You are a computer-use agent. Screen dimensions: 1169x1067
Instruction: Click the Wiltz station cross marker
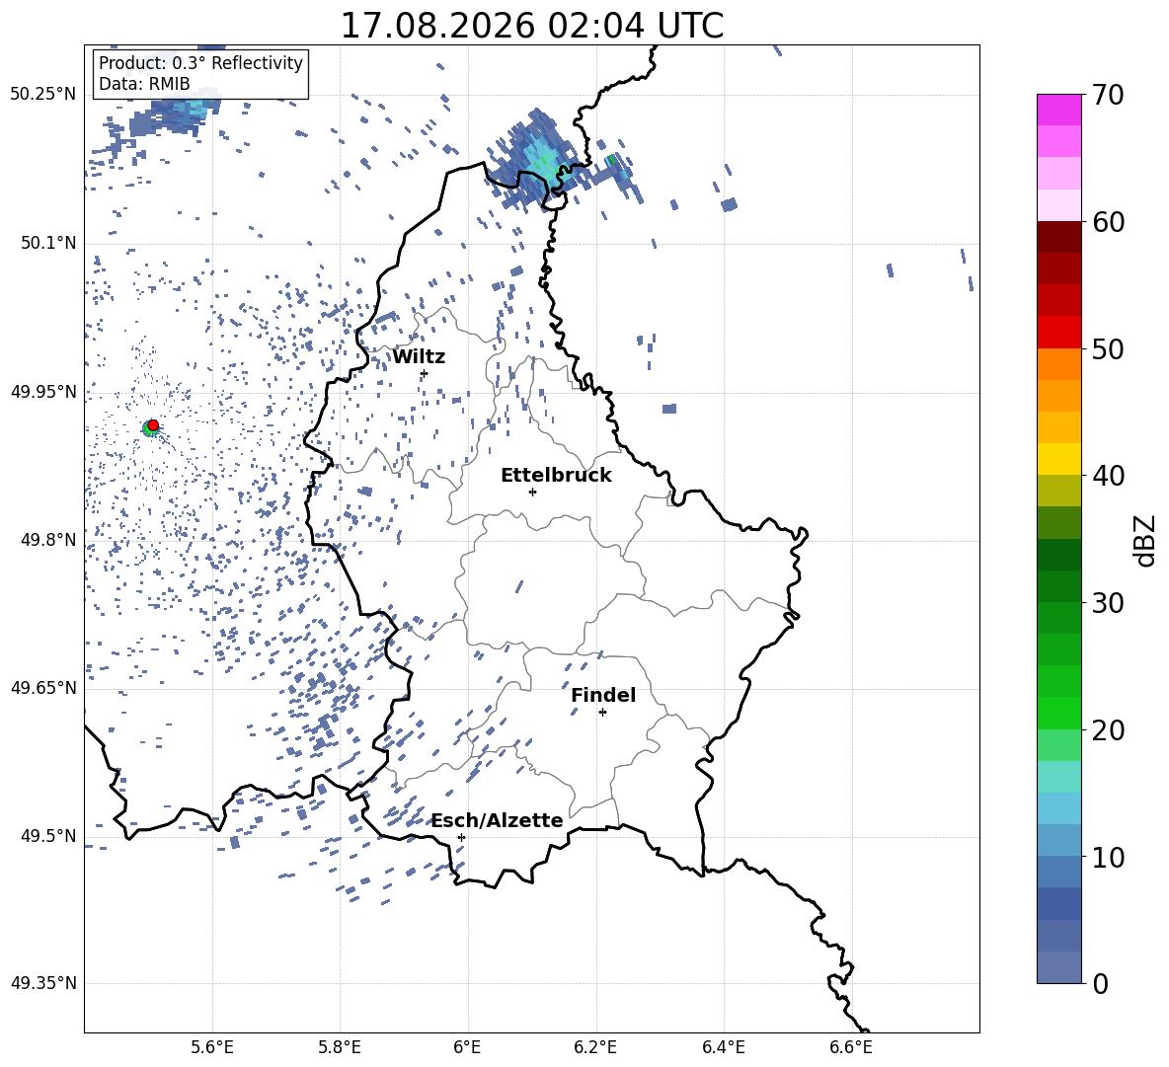click(x=425, y=373)
